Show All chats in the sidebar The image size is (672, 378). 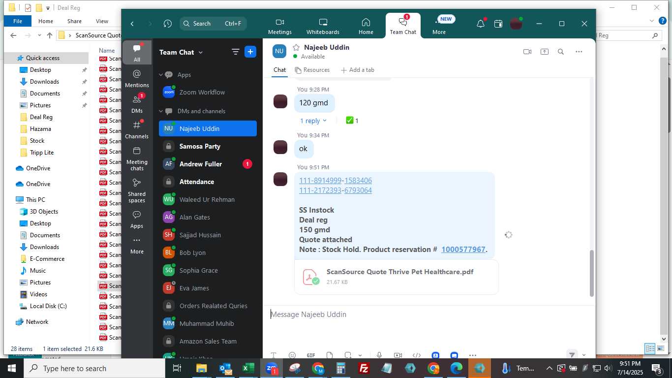coord(137,53)
